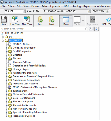Go to Last Year period
Viewport: 111px width, 121px height.
click(15, 21)
